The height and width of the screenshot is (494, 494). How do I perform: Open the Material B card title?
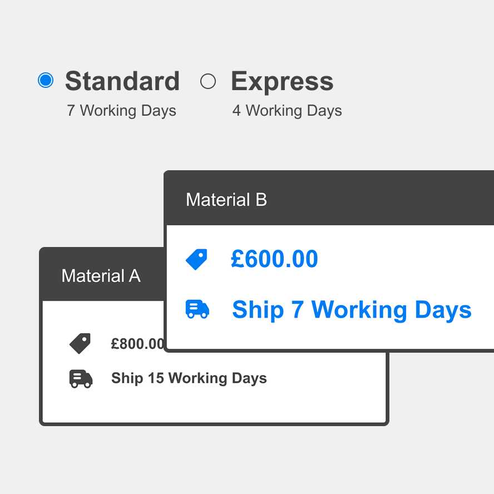tap(226, 200)
